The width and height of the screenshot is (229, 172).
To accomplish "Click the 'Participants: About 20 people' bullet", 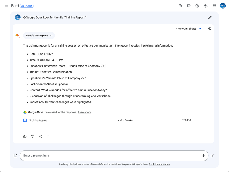I will click(49, 84).
